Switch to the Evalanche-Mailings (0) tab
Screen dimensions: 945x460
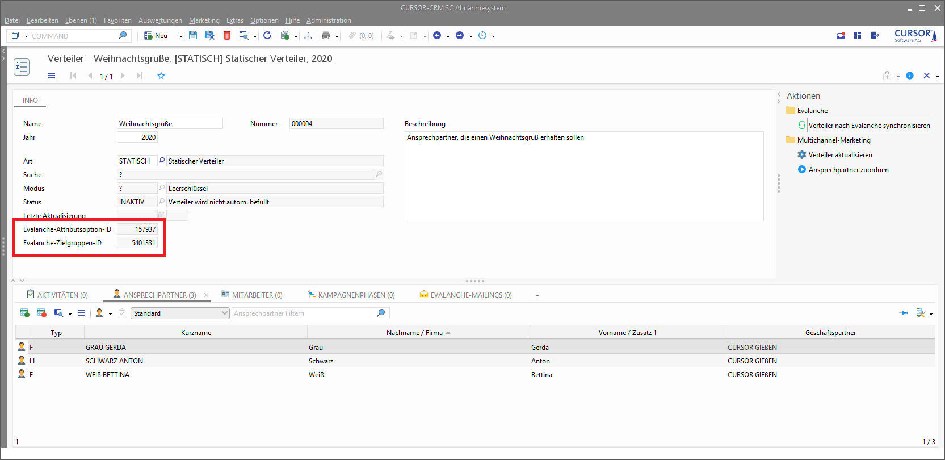pos(465,295)
